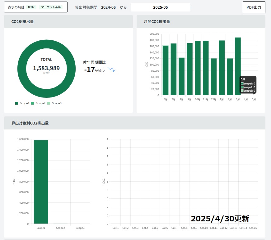Click the 8月 bar in monthly chart
The image size is (271, 240).
click(181, 76)
